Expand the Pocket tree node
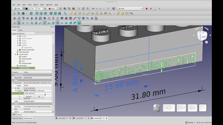The height and width of the screenshot is (125, 223). pyautogui.click(x=18, y=41)
